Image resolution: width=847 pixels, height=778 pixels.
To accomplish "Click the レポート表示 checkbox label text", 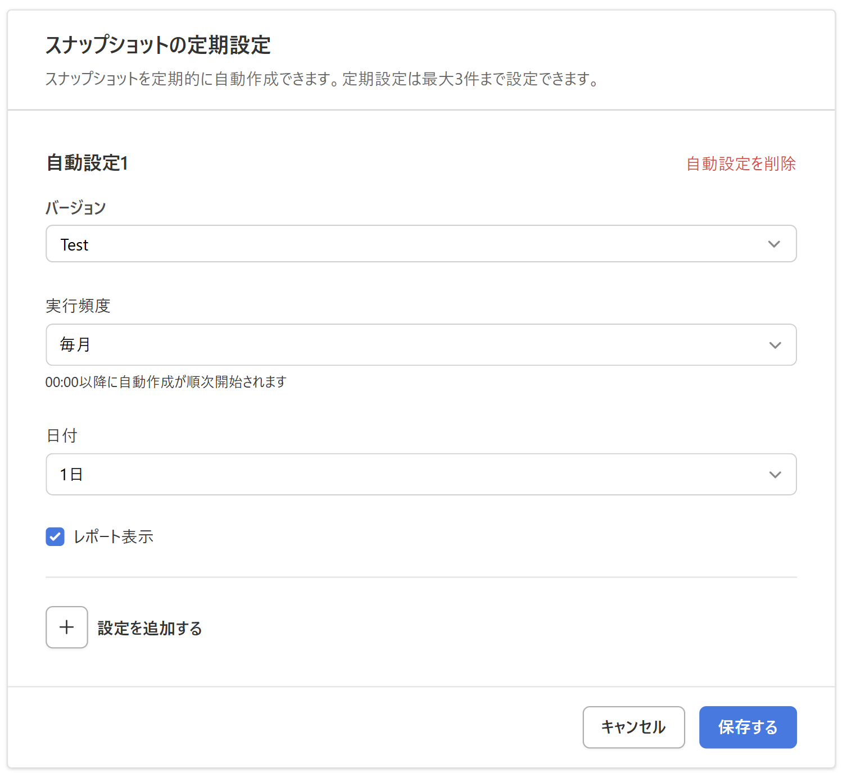I will (114, 536).
